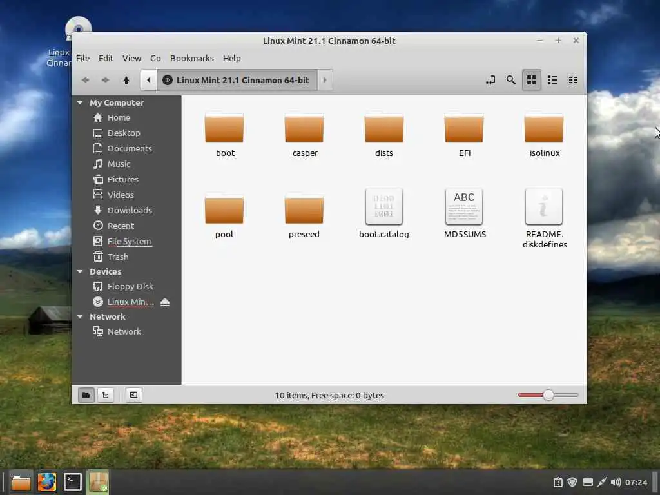Open the file search magnifier
This screenshot has width=660, height=495.
click(510, 80)
